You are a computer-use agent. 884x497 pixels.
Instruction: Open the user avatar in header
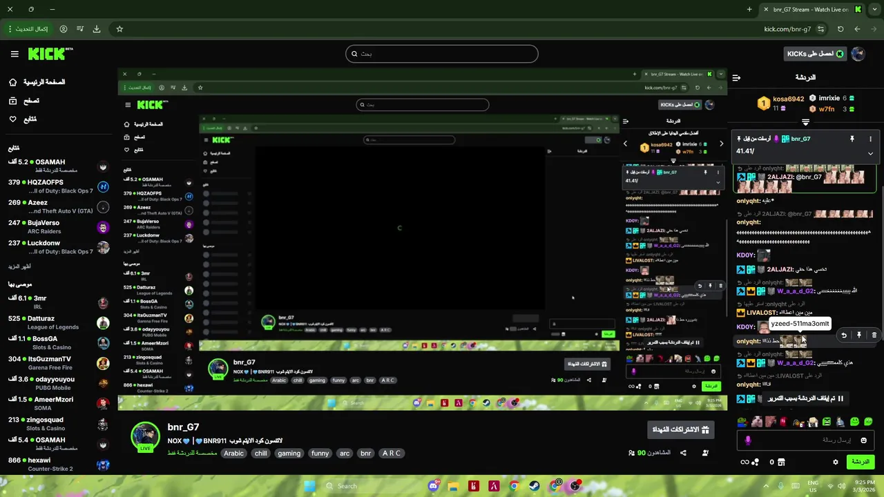point(858,54)
